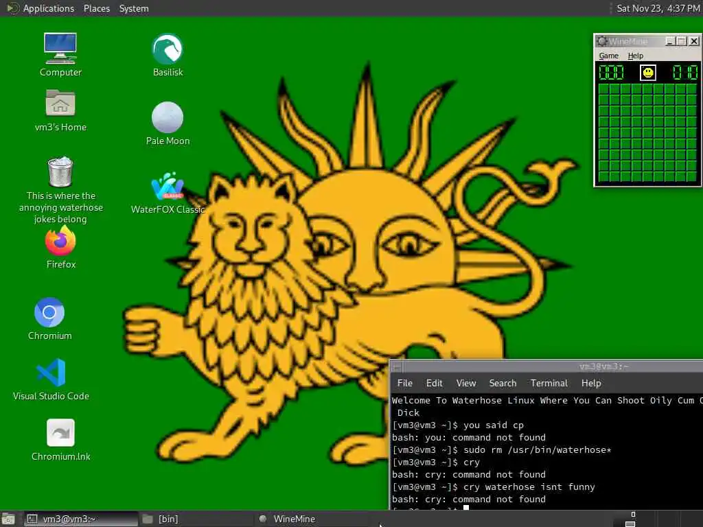Minimize the WineMine window

(670, 41)
